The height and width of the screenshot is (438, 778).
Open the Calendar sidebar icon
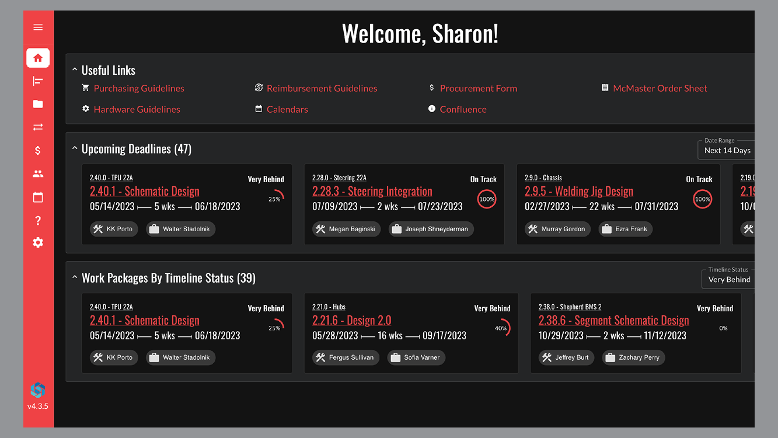click(x=38, y=197)
